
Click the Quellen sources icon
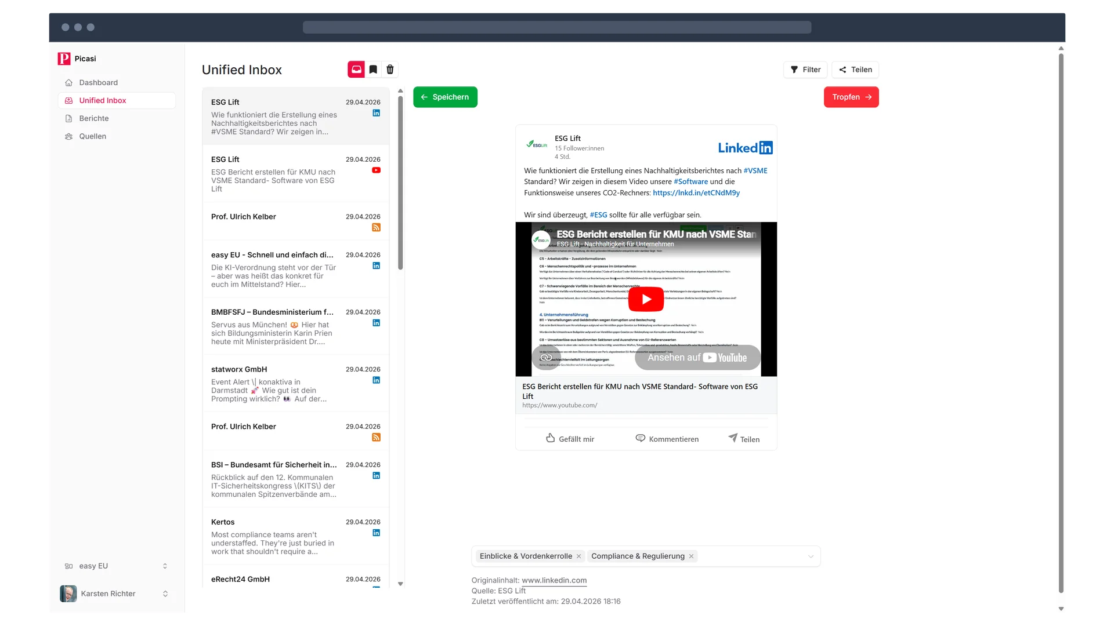pyautogui.click(x=68, y=136)
